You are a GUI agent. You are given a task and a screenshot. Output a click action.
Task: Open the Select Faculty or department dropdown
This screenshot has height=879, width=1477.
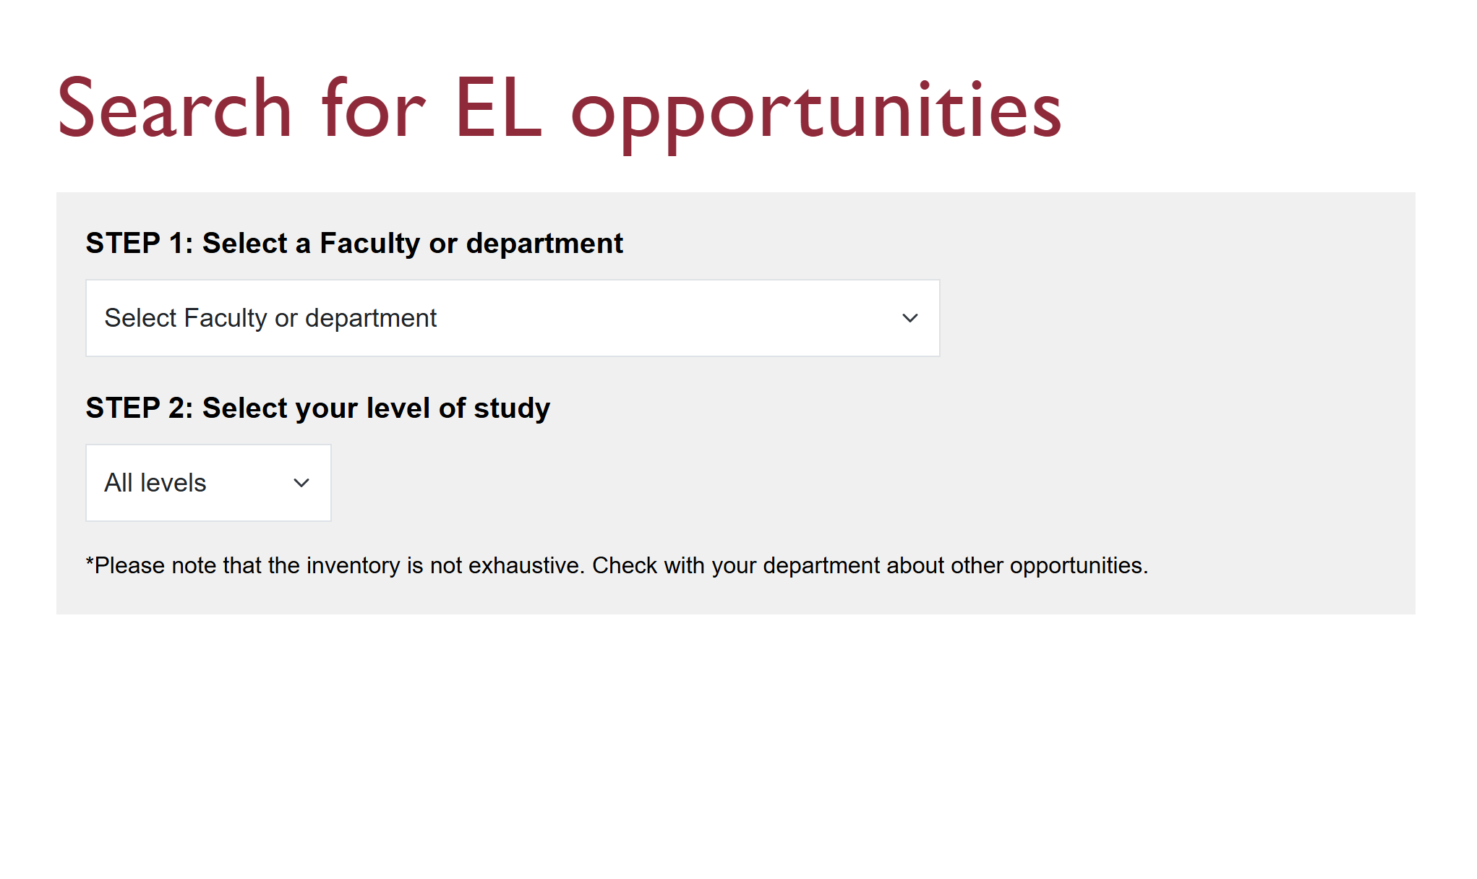[x=512, y=318]
